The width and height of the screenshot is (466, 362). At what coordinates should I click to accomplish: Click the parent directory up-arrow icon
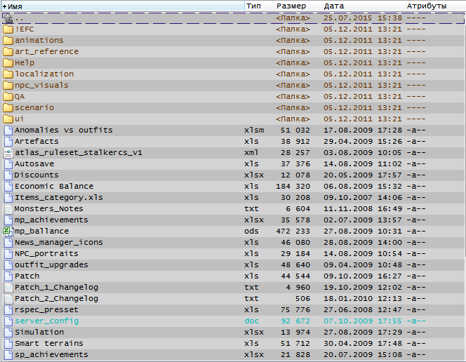click(x=8, y=18)
